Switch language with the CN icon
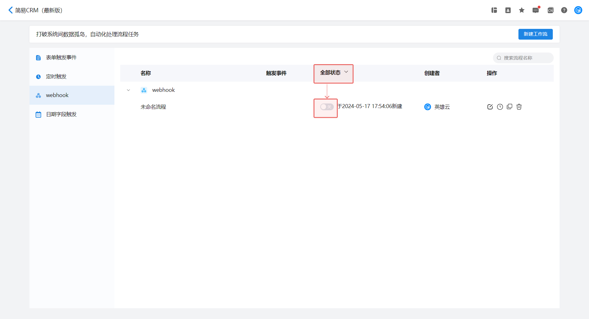This screenshot has height=319, width=589. tap(550, 10)
